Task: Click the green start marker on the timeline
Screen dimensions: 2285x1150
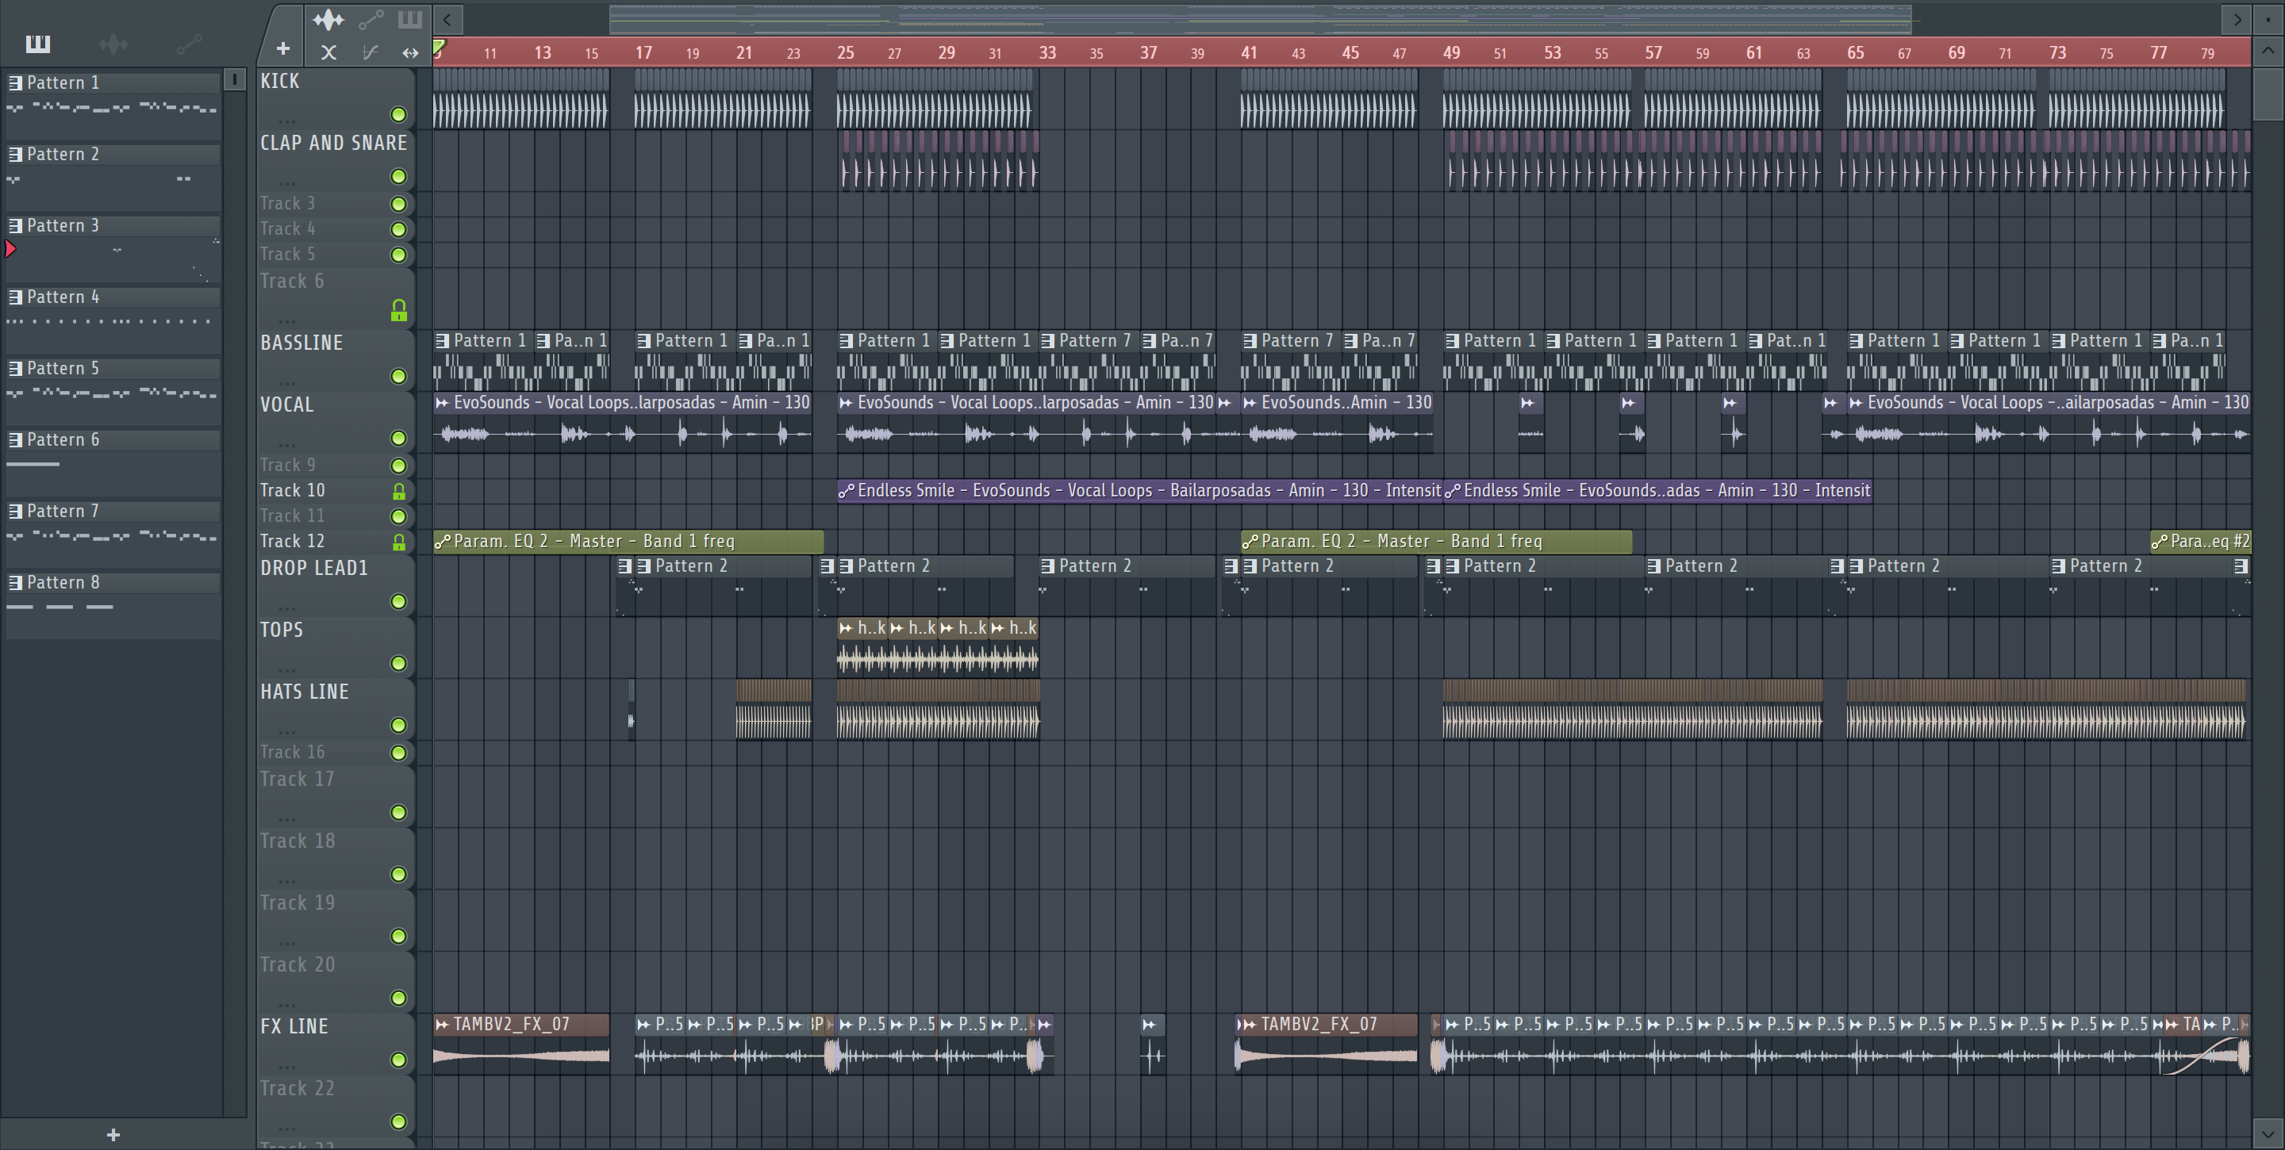Action: click(x=439, y=47)
